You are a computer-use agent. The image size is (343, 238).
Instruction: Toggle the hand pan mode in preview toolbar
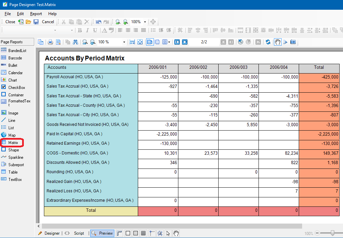click(x=278, y=42)
